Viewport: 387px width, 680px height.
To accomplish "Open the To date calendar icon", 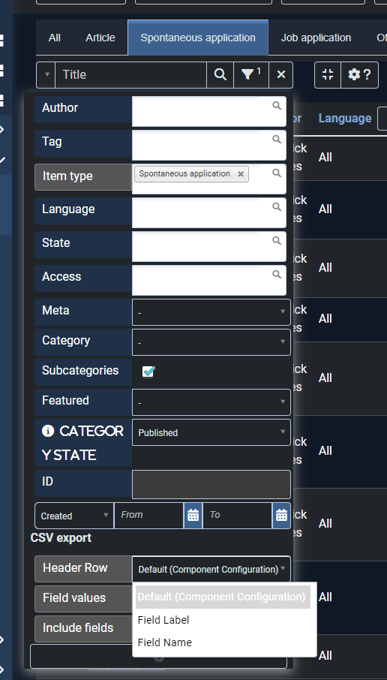I will click(282, 515).
